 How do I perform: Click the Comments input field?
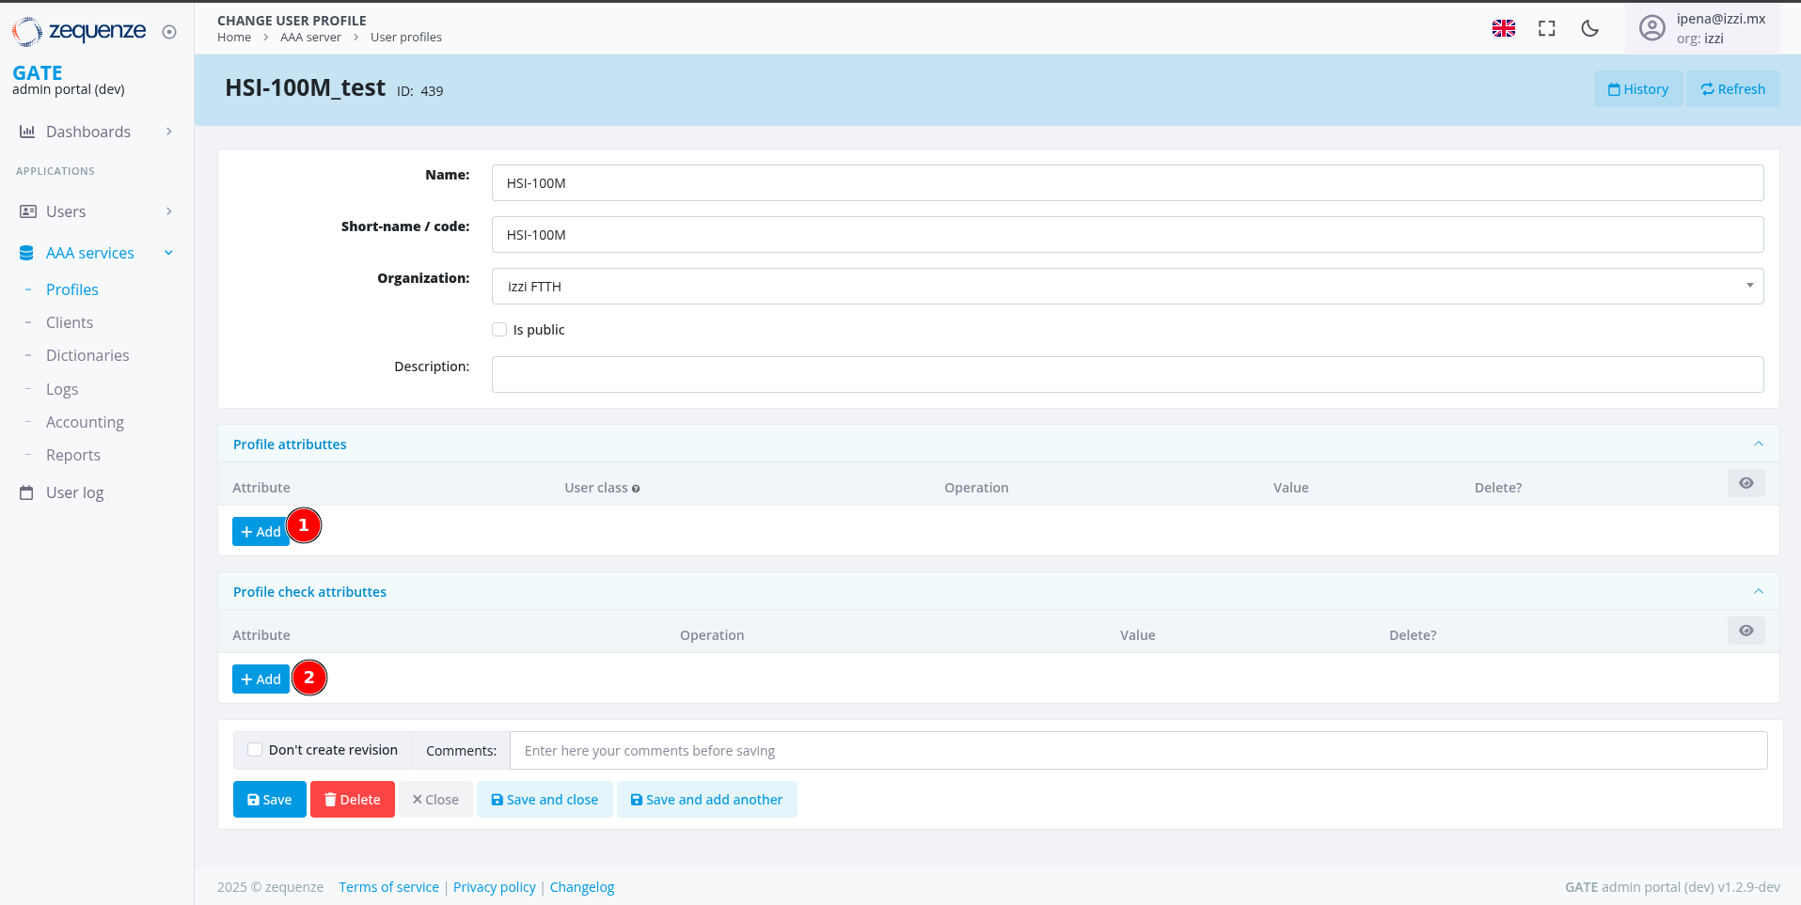(x=1138, y=751)
